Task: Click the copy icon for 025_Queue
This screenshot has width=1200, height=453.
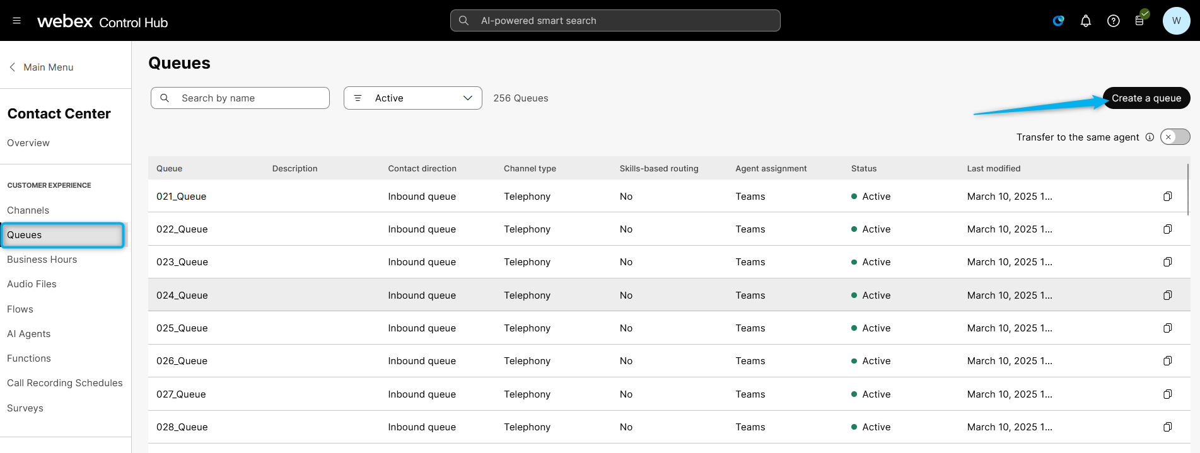Action: (x=1167, y=328)
